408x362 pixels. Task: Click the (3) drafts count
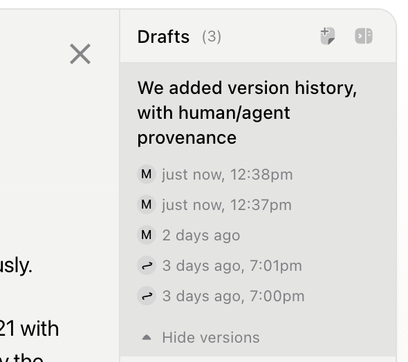212,37
